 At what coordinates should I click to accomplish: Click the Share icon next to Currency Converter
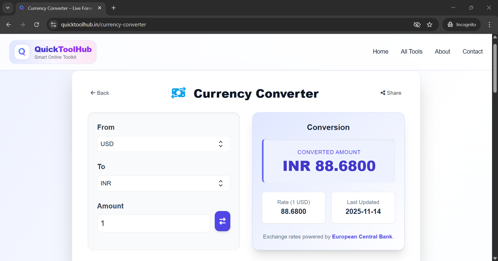tap(383, 93)
